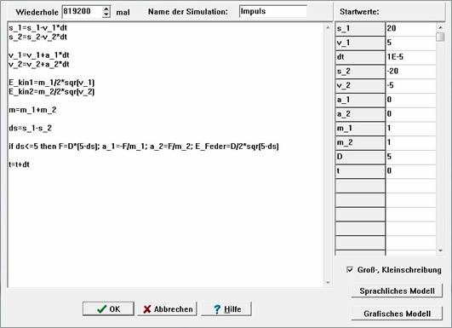This screenshot has width=452, height=328.
Task: Click the line v_1=v_1+a_1*dt
Action: [39, 55]
